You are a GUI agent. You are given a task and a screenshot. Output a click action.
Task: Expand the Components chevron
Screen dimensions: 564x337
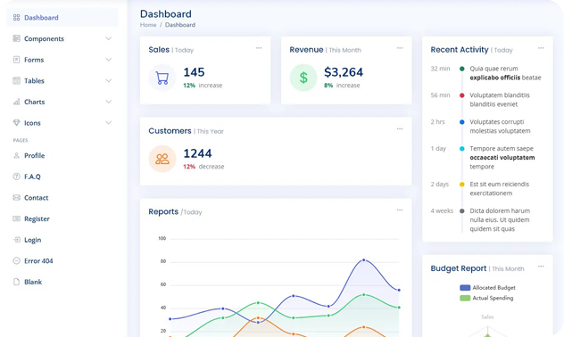108,38
